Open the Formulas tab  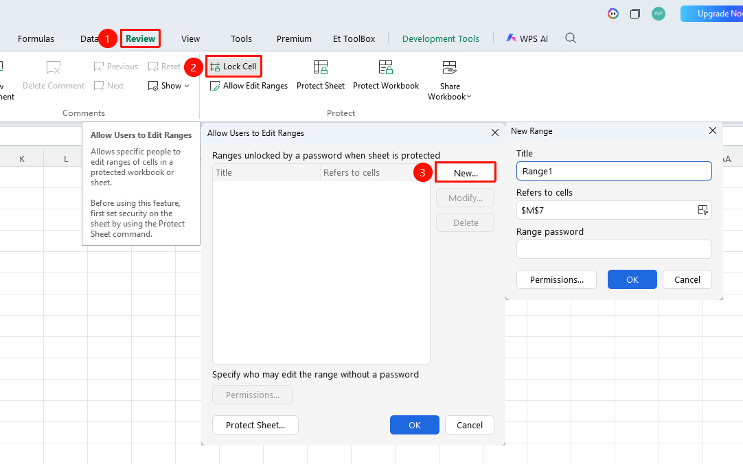(36, 39)
